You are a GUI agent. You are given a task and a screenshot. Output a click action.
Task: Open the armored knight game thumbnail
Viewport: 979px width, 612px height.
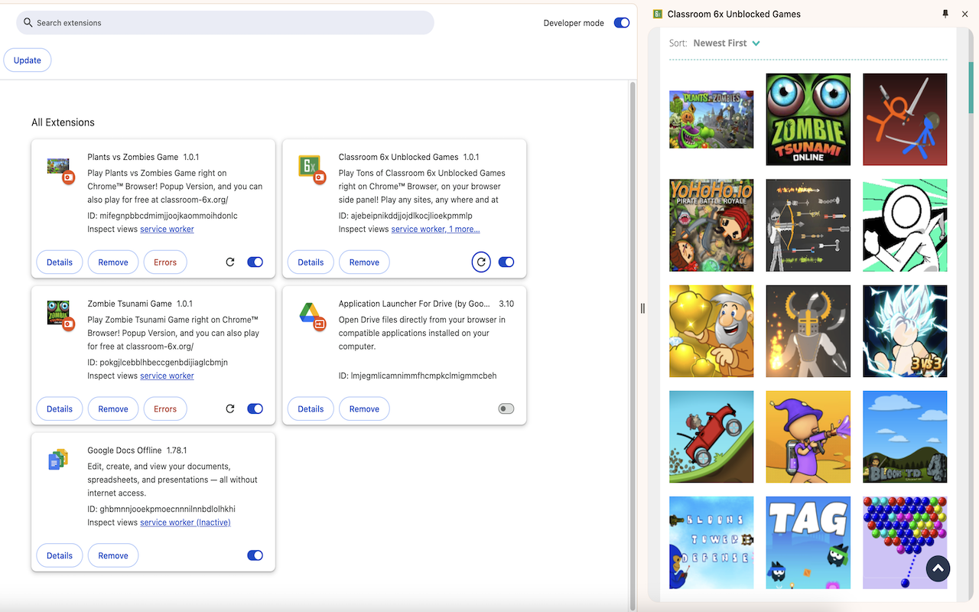pos(808,331)
